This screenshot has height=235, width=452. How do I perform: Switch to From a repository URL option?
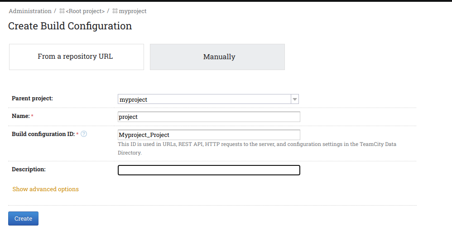77,56
